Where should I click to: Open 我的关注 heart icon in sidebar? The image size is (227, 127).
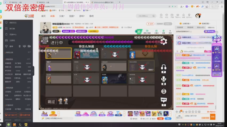click(6, 23)
